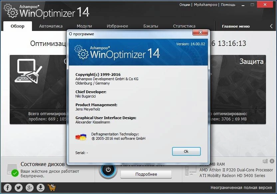This screenshot has height=194, width=277.
Task: Open the Помощь menu
Action: click(228, 5)
